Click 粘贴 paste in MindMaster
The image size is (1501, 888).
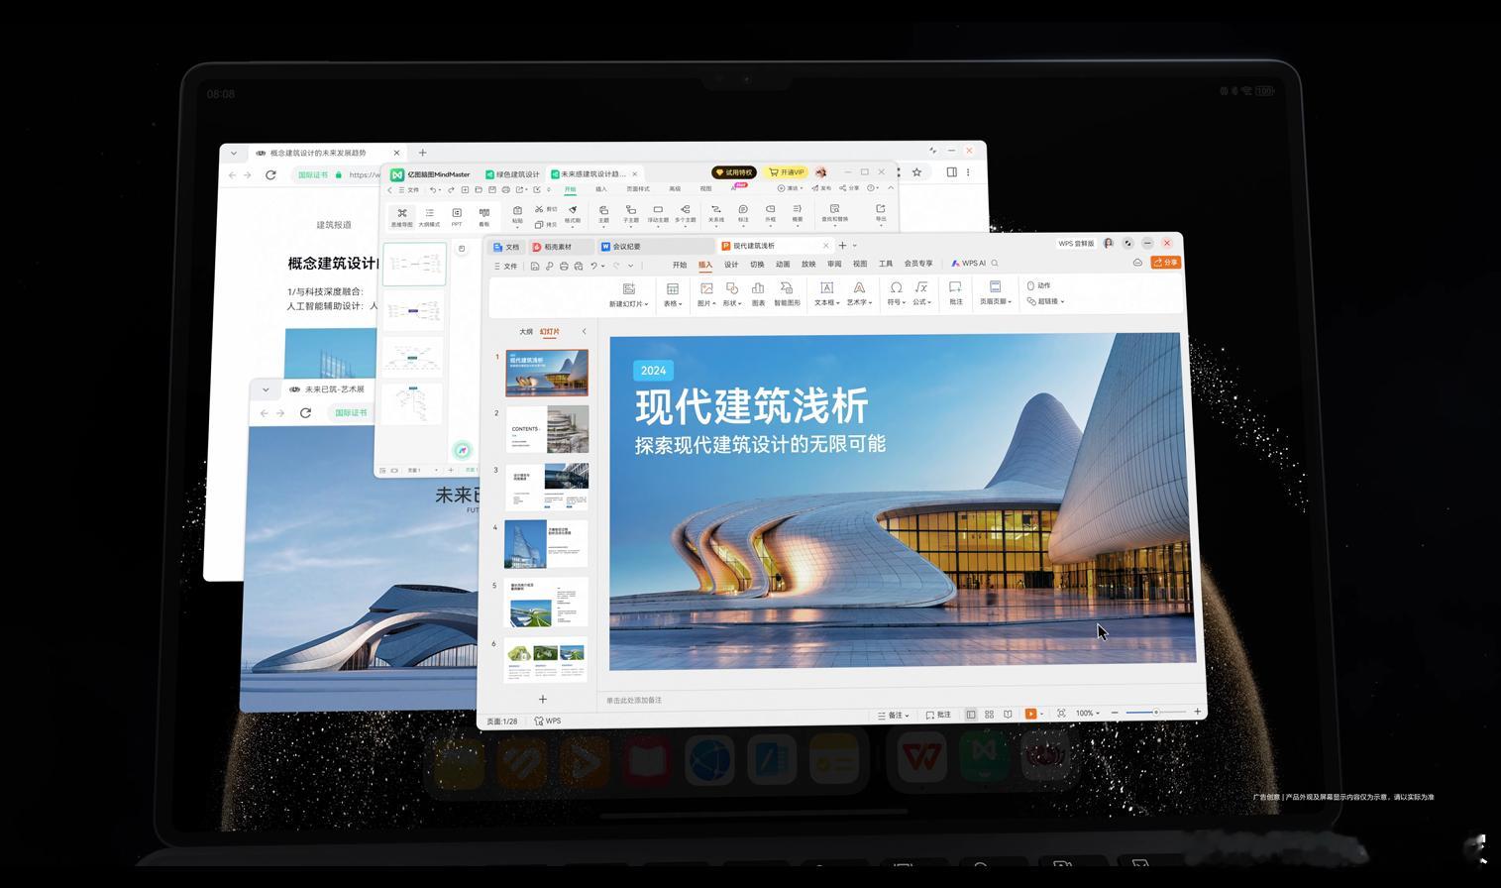[x=517, y=215]
